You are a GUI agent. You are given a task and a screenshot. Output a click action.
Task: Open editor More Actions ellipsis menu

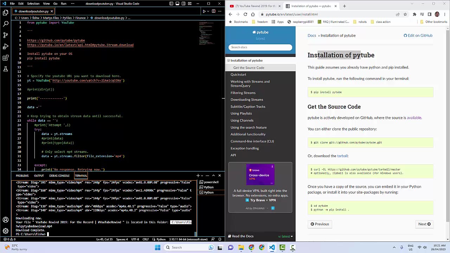click(x=220, y=11)
